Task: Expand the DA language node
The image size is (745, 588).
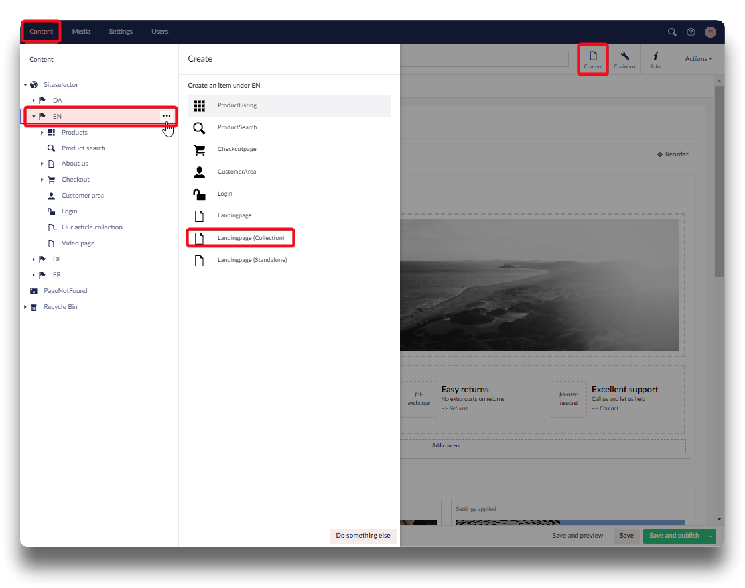Action: 34,101
